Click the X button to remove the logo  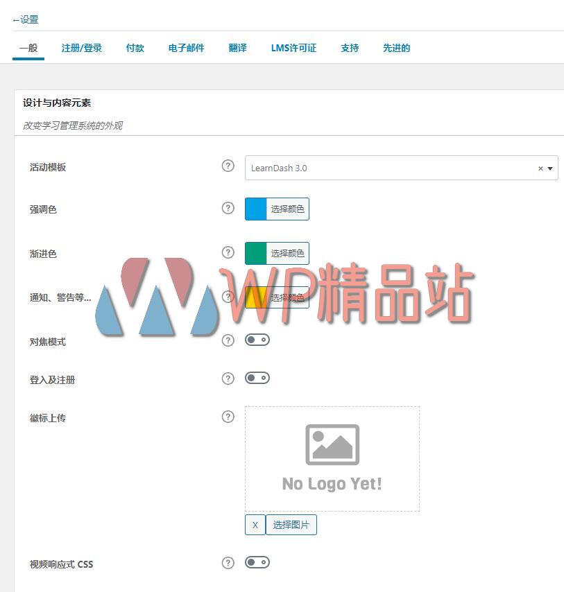click(254, 525)
